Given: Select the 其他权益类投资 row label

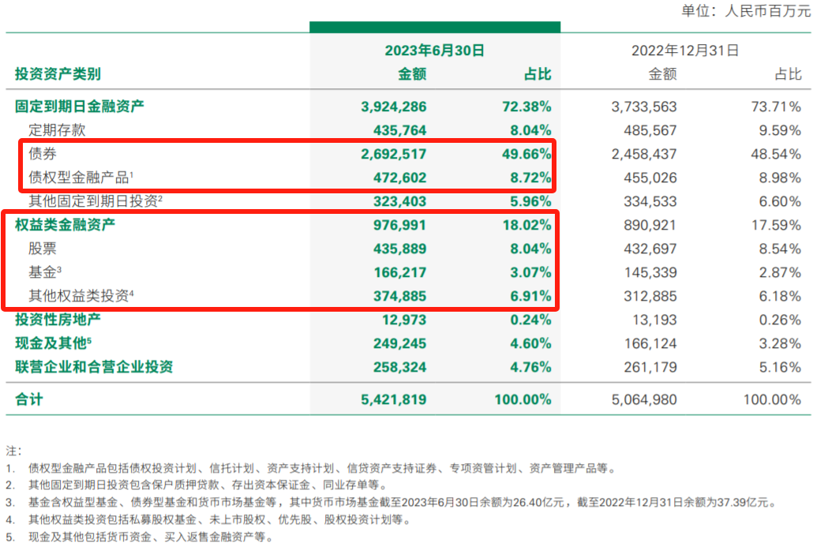Looking at the screenshot, I should click(81, 296).
